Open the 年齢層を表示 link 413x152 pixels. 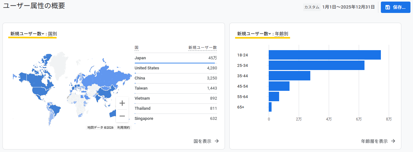coord(374,141)
